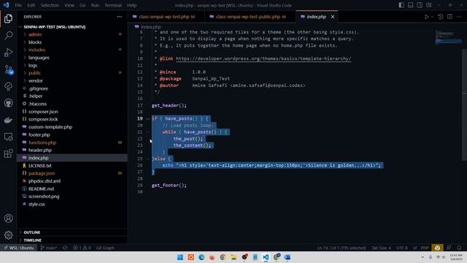Toggle the bottom panel visibility
467x263 pixels.
tap(410, 5)
